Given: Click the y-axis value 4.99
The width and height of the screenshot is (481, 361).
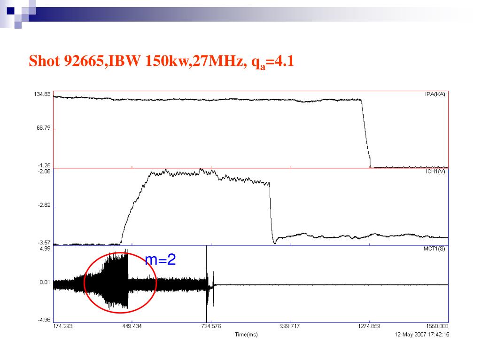Looking at the screenshot, I should click(45, 248).
